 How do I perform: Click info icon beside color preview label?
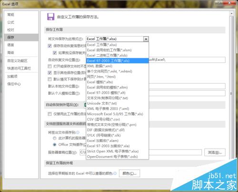pos(115,173)
